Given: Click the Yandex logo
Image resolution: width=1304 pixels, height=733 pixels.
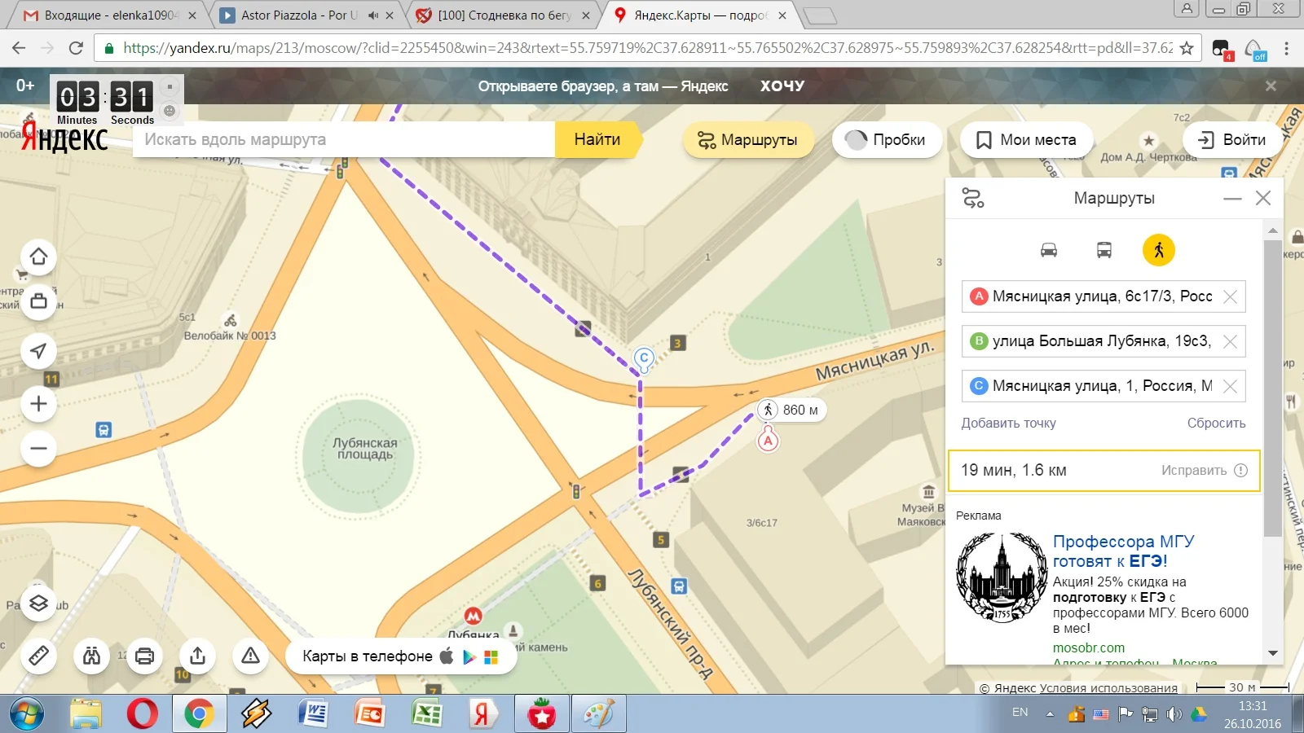Looking at the screenshot, I should point(64,138).
